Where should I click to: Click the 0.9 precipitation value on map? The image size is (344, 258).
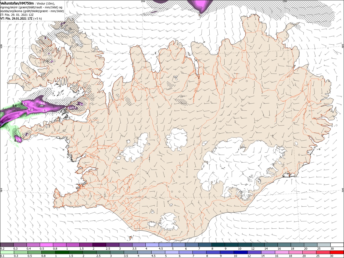click(45, 110)
